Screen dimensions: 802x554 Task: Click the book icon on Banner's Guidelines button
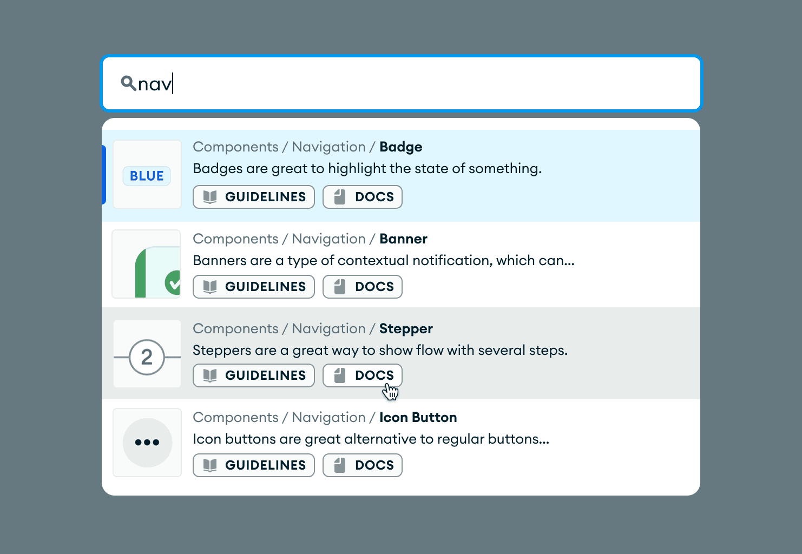pyautogui.click(x=211, y=286)
